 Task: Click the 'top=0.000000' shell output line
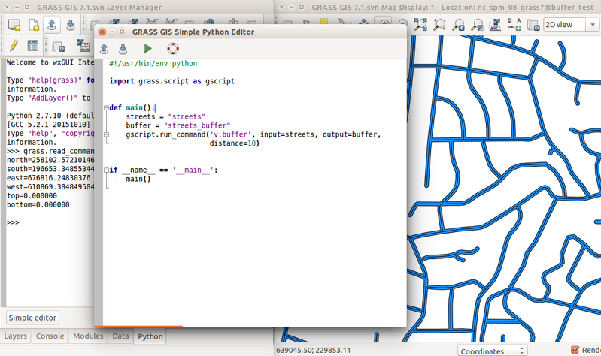(x=32, y=196)
